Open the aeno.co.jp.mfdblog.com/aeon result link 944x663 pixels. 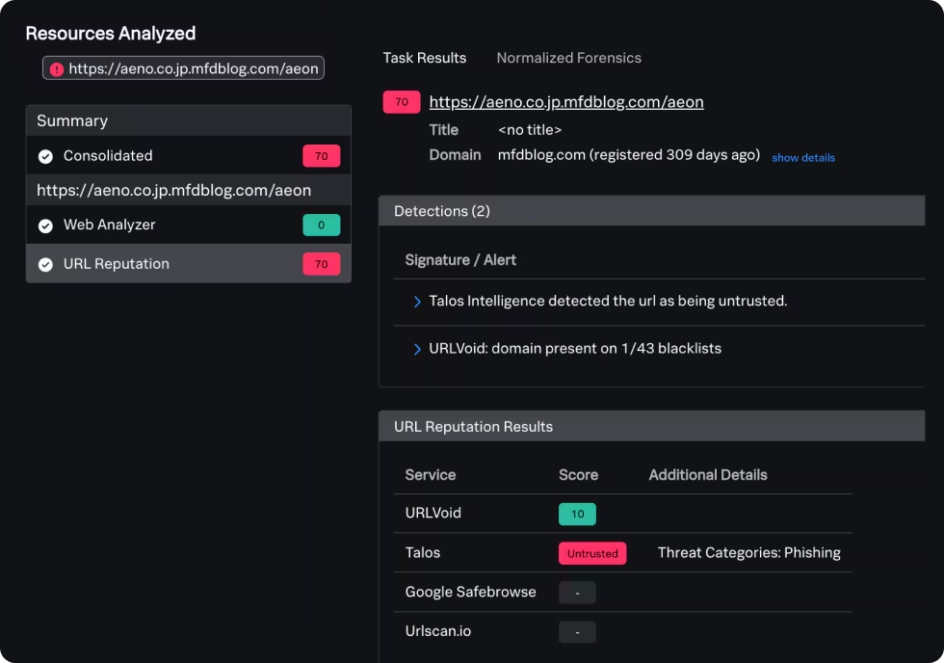pos(566,102)
